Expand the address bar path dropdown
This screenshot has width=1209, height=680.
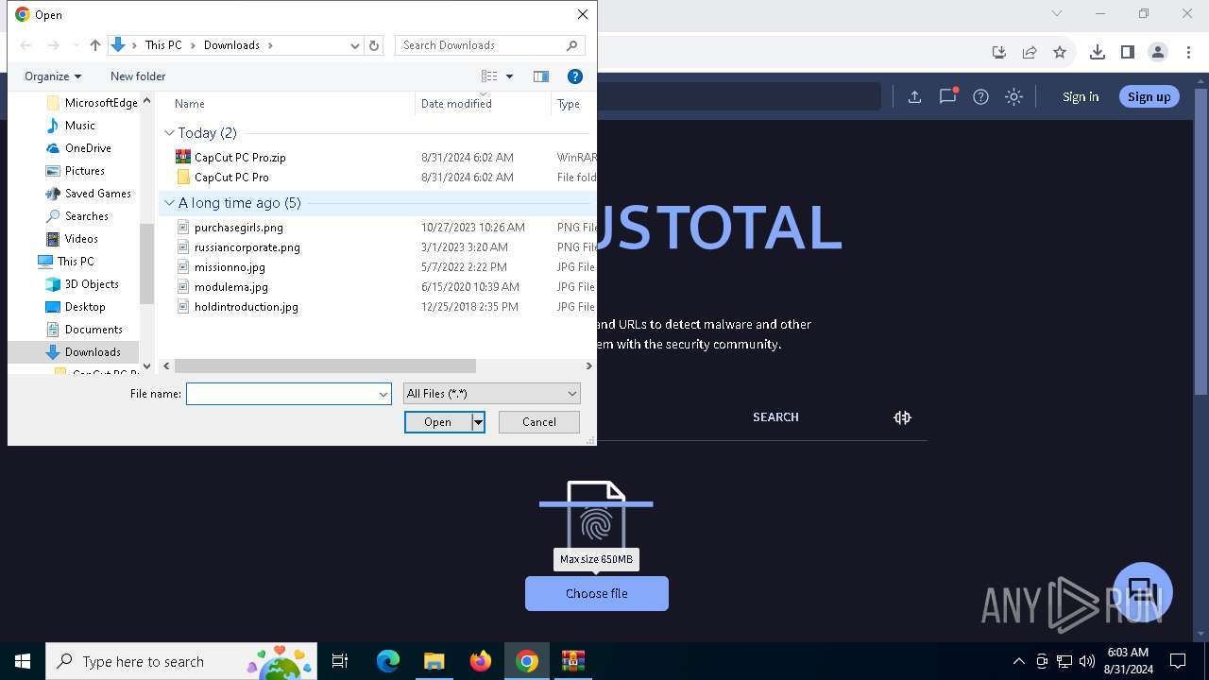pos(355,45)
